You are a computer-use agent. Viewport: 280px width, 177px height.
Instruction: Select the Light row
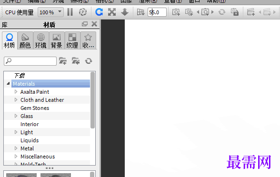[x=27, y=132]
